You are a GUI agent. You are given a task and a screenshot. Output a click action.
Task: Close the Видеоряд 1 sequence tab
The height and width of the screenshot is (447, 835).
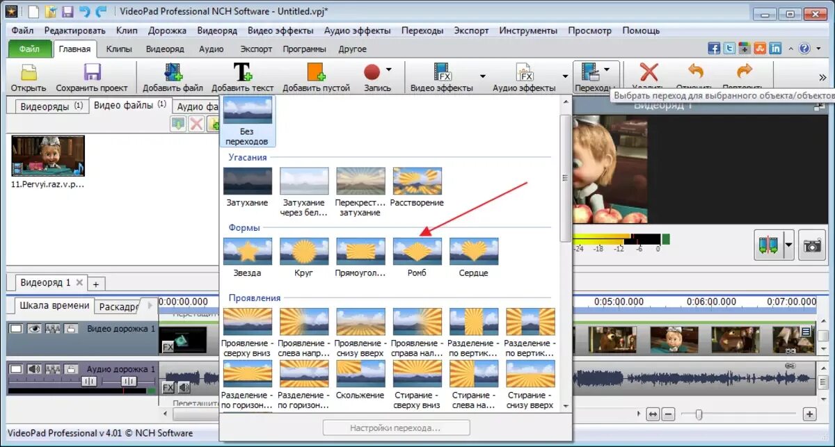pyautogui.click(x=79, y=283)
